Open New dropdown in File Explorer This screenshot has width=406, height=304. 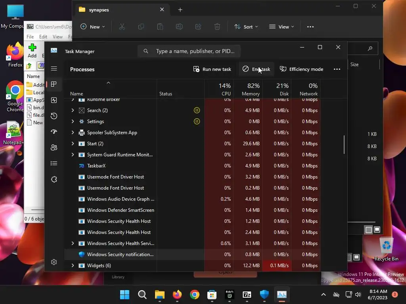[92, 27]
